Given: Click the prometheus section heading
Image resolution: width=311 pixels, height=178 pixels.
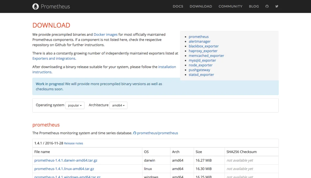Looking at the screenshot, I should point(46,125).
